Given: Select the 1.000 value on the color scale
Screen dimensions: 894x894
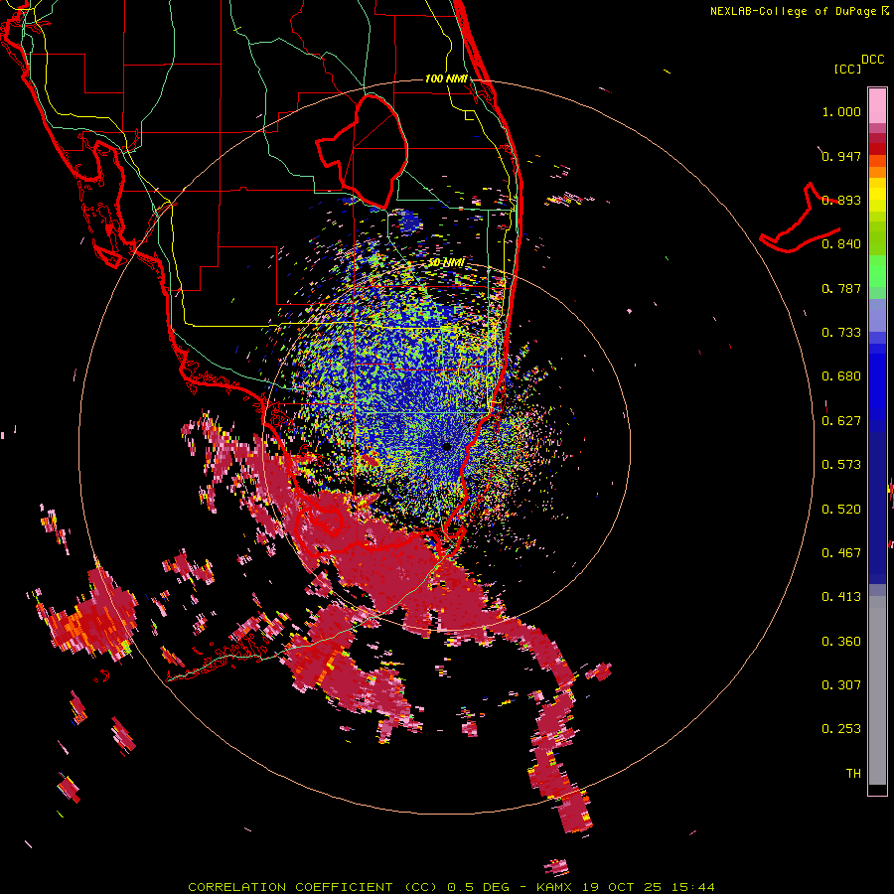Looking at the screenshot, I should click(x=841, y=111).
